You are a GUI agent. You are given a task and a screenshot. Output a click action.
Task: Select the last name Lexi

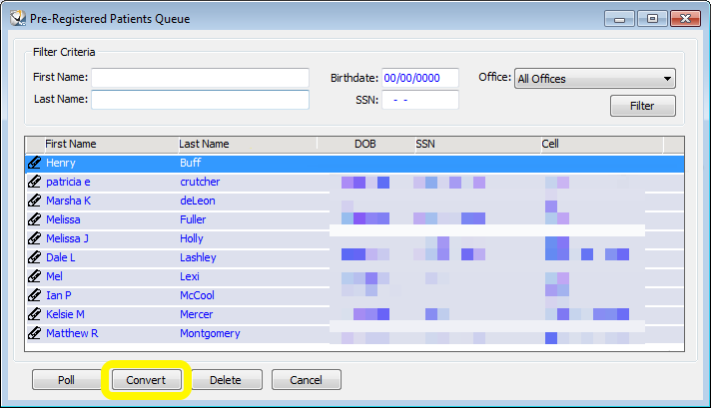(190, 276)
